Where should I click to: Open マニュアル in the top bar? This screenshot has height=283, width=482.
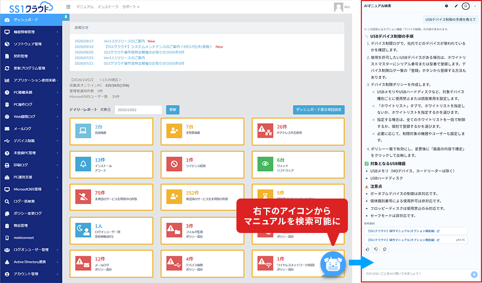point(85,7)
